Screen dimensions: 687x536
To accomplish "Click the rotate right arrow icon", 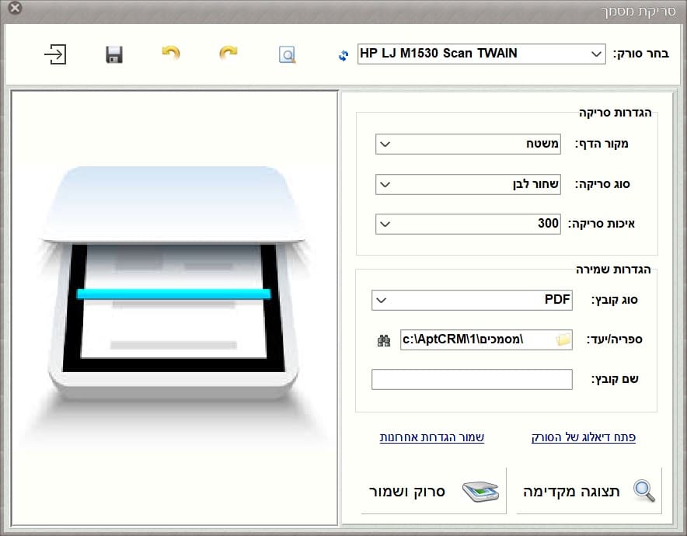I will (x=228, y=54).
